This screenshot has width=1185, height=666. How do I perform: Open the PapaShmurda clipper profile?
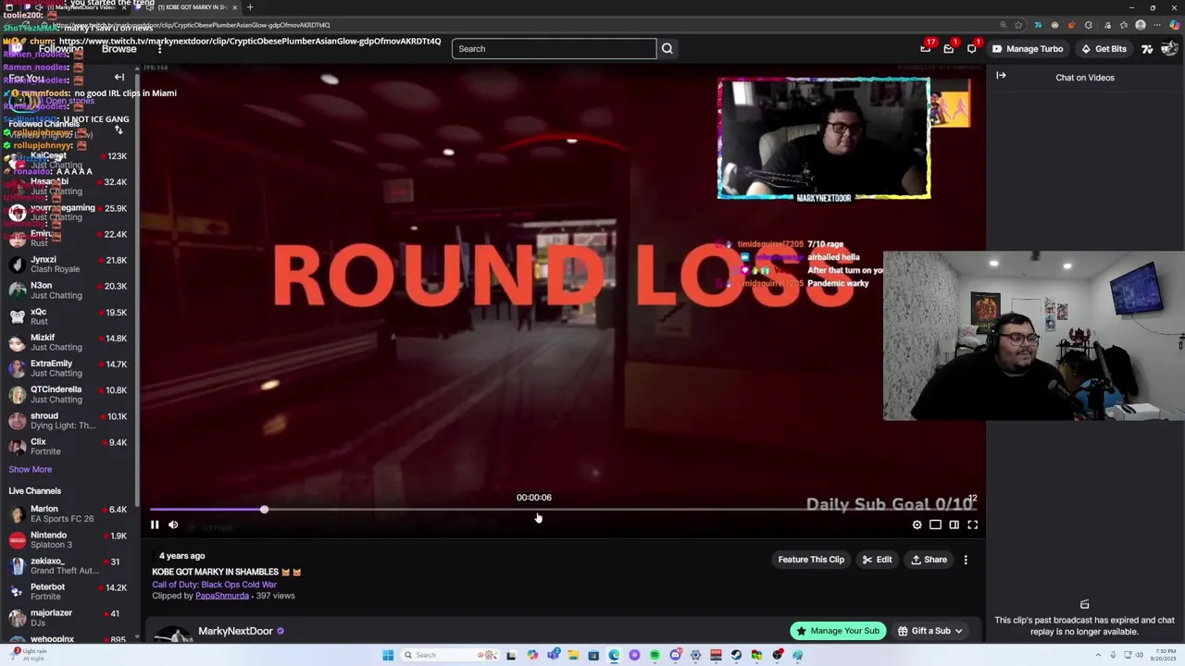[222, 596]
